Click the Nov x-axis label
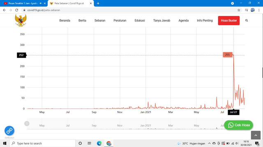 [x=120, y=112]
